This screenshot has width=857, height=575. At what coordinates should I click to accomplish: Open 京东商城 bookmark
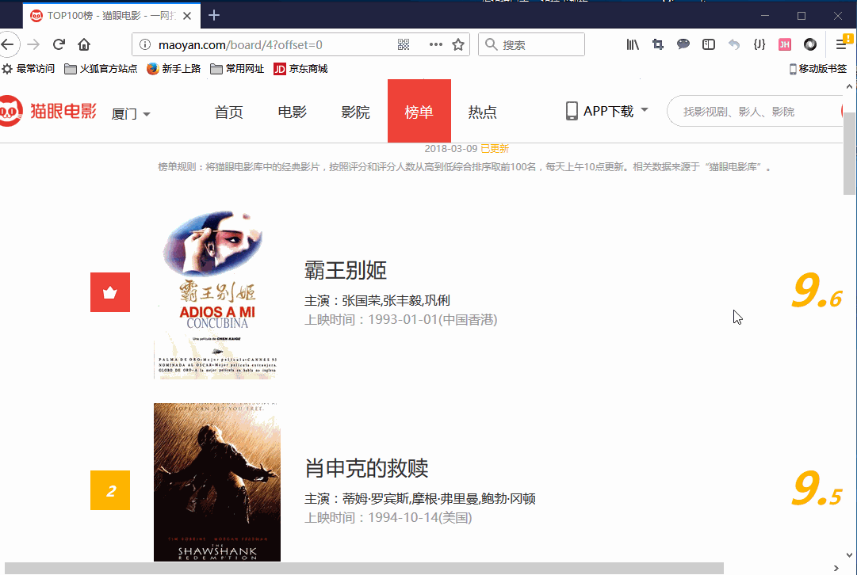coord(300,69)
